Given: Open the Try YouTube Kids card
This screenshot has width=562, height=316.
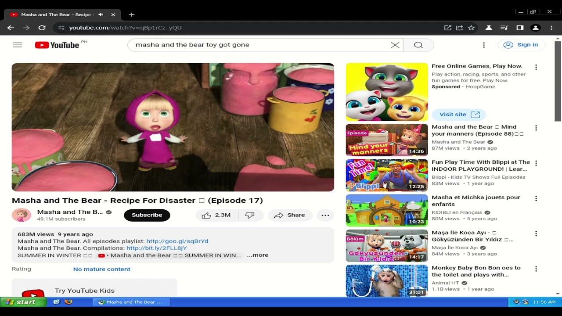Looking at the screenshot, I should click(x=94, y=288).
